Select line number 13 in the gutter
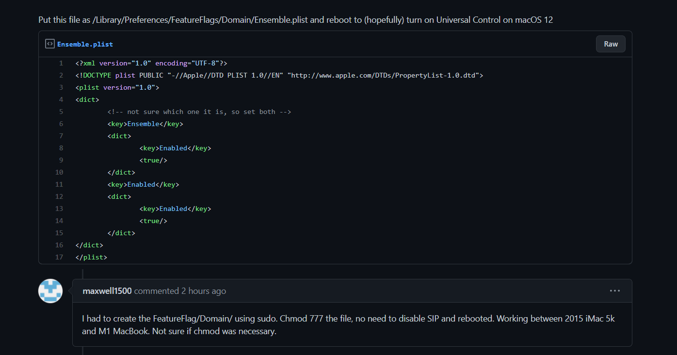The height and width of the screenshot is (355, 677). point(59,209)
